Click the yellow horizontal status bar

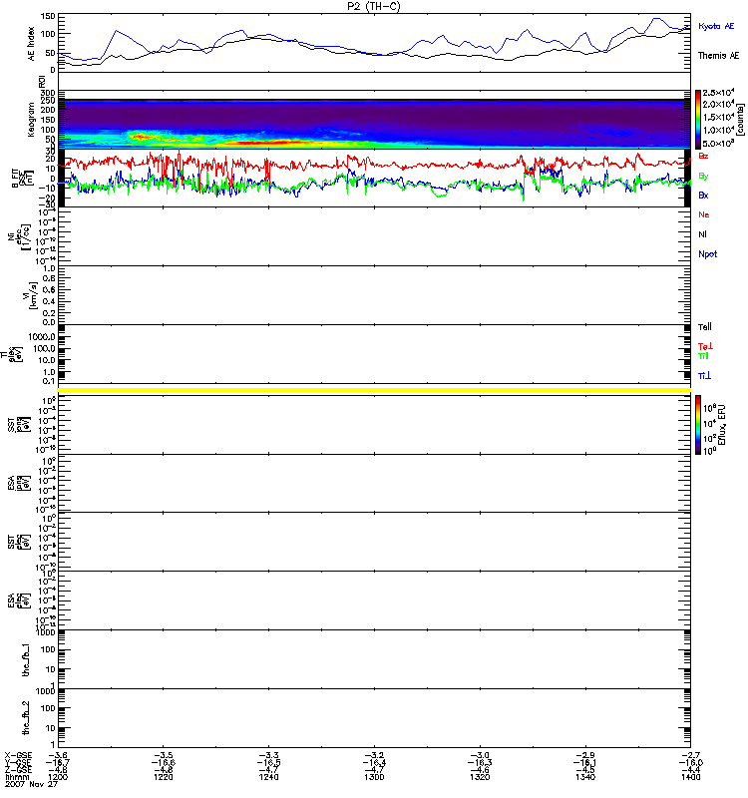click(374, 390)
